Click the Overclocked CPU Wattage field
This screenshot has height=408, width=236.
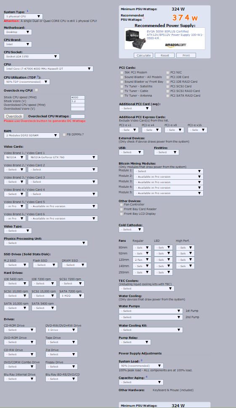pyautogui.click(x=78, y=116)
